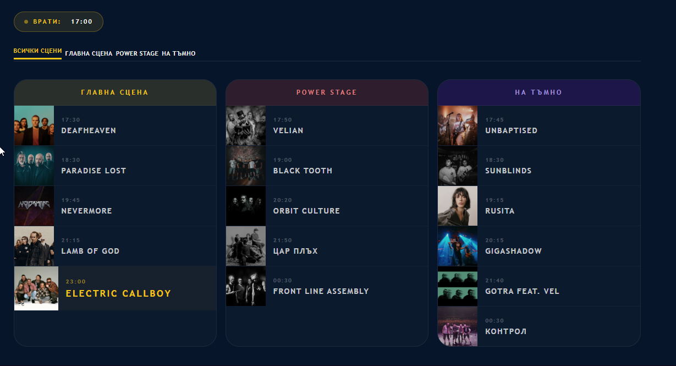Click the 00:30 time of Front Line Assembly
This screenshot has width=676, height=366.
coord(283,281)
